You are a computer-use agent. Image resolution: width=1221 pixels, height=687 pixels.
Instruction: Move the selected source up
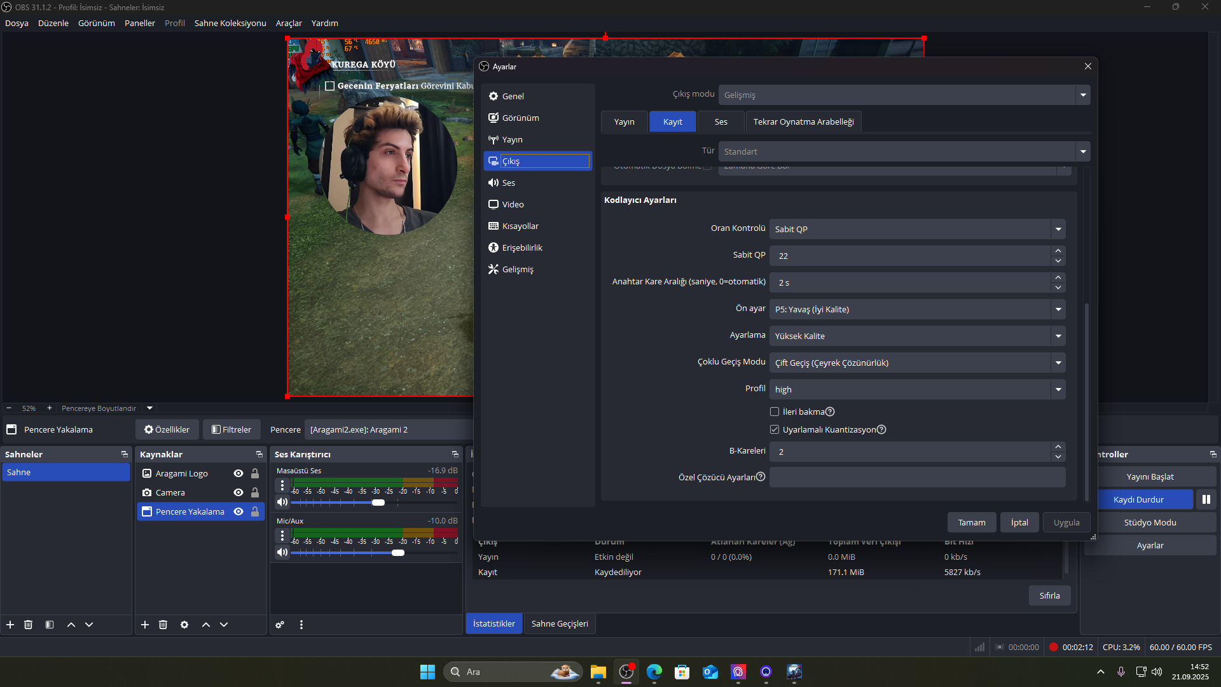tap(206, 625)
